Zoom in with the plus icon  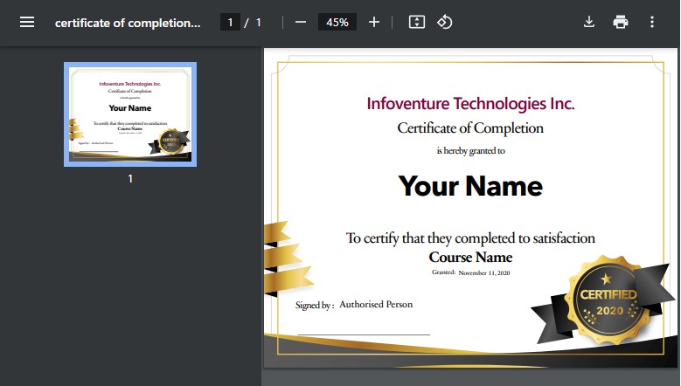point(374,22)
